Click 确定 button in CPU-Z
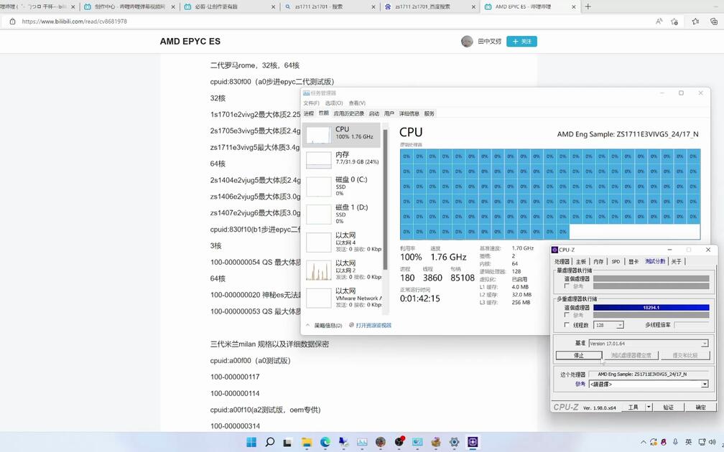This screenshot has width=724, height=452. [700, 408]
